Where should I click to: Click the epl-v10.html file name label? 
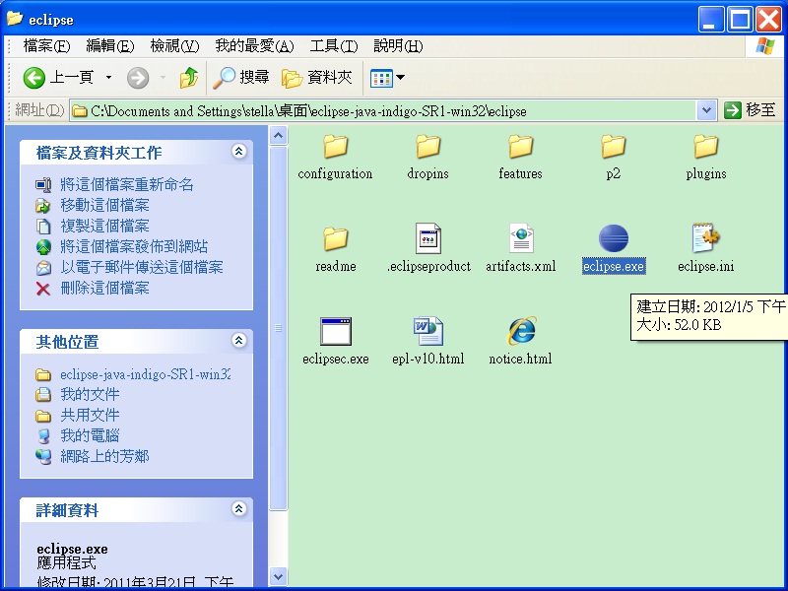pyautogui.click(x=428, y=359)
